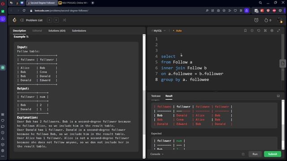Click the address bar URL
Screen dimensions: 287x161
click(61, 11)
